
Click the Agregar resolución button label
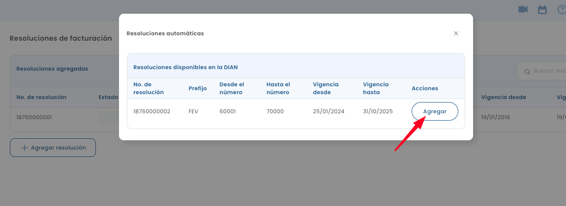click(x=58, y=148)
